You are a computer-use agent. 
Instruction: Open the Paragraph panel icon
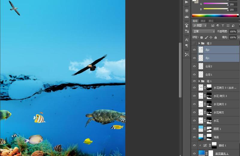click(x=187, y=46)
